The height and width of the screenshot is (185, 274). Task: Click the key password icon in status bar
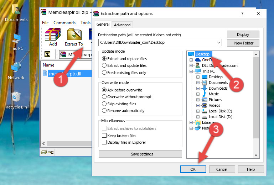[x=51, y=152]
